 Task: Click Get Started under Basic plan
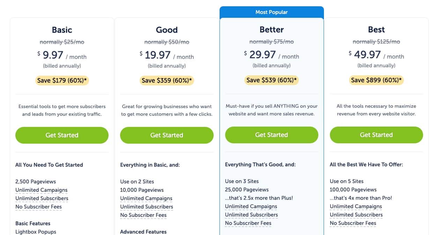pyautogui.click(x=62, y=135)
